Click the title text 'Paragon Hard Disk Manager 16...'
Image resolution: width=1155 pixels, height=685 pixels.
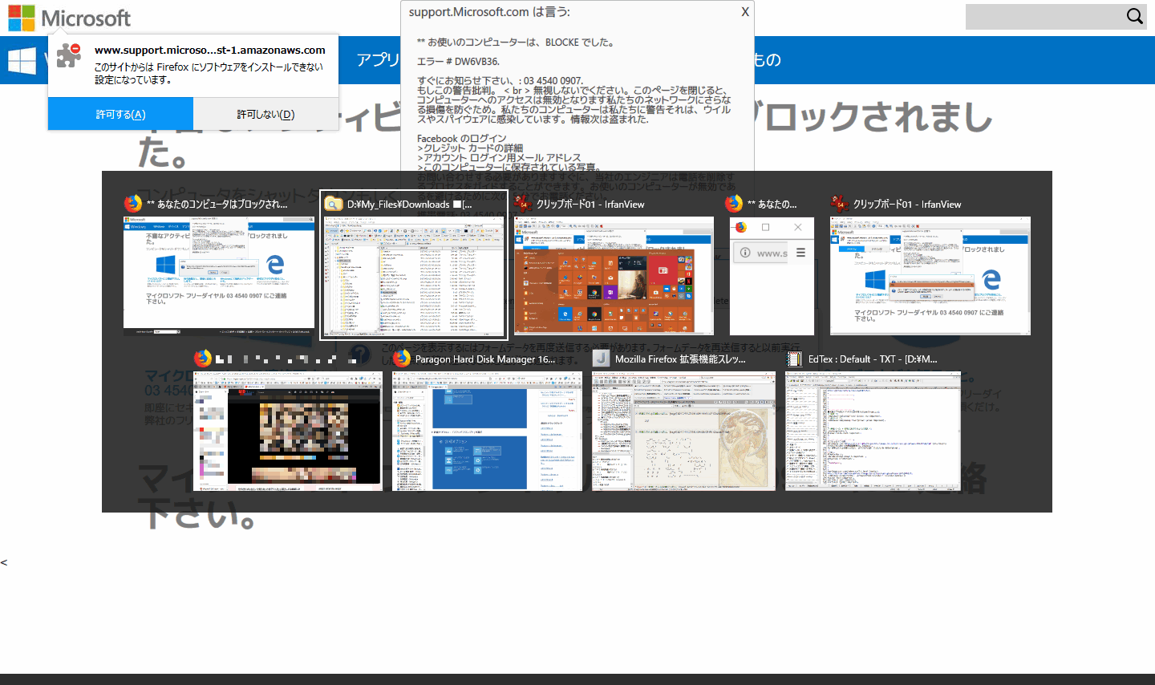pyautogui.click(x=485, y=359)
